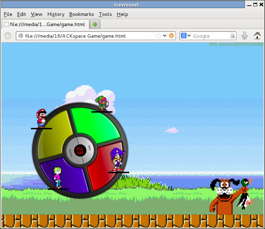Click the search magnifier icon
The height and width of the screenshot is (229, 265).
click(x=233, y=36)
